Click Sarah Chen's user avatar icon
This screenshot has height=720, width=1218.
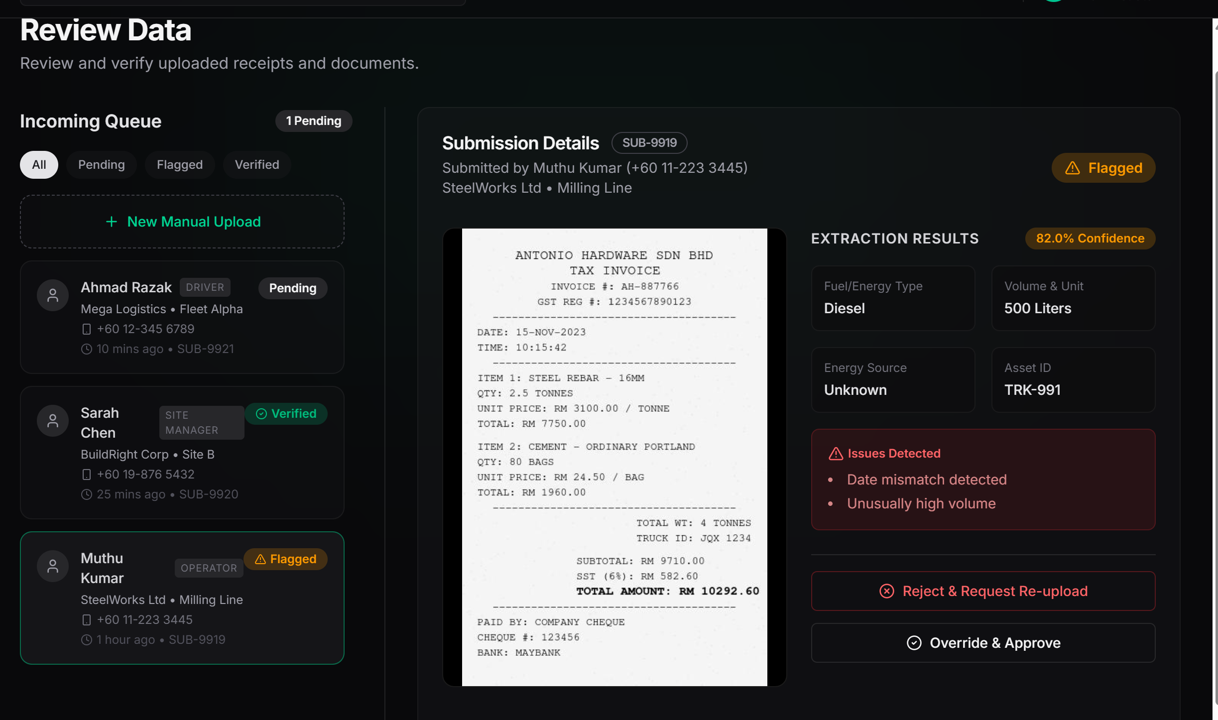click(53, 421)
